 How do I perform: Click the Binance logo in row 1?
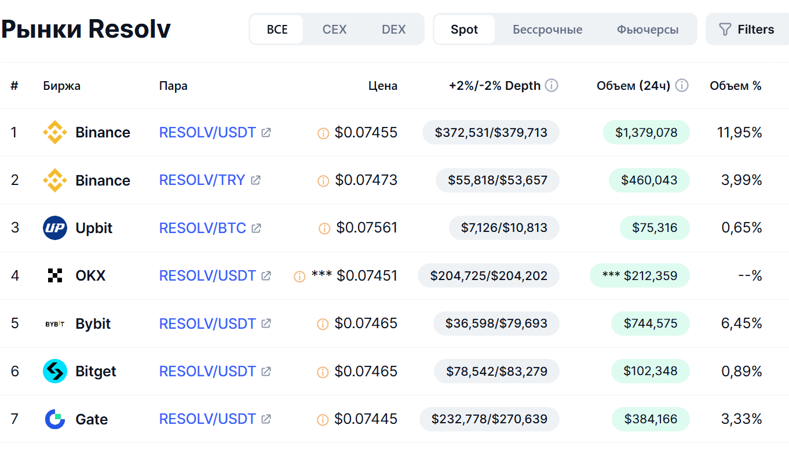[x=55, y=133]
